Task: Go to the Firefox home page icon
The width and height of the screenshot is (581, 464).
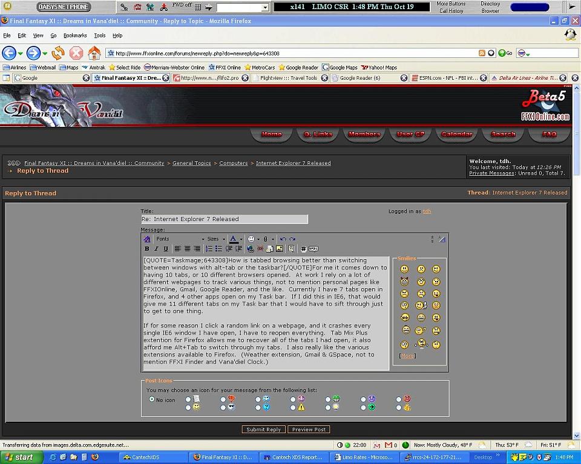Action: pos(94,53)
